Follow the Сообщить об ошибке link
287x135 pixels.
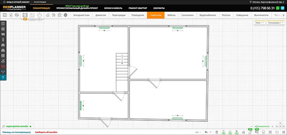[46, 132]
